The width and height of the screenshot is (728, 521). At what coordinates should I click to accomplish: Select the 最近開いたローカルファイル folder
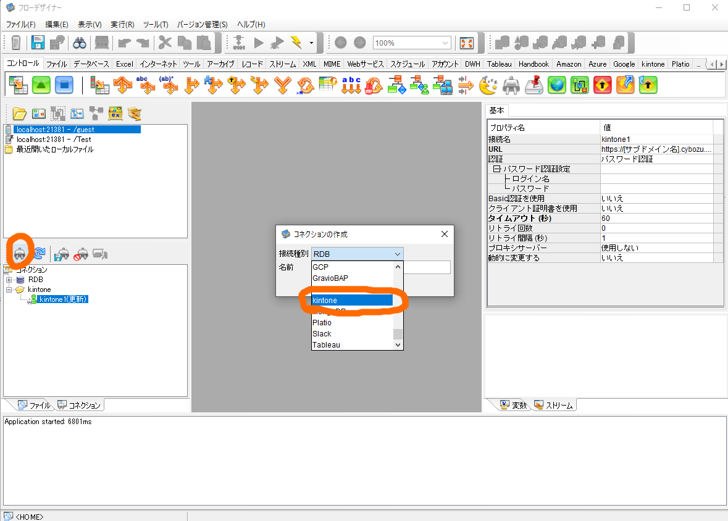click(x=55, y=149)
